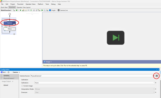Click the line chart toolbar icon

point(45,10)
